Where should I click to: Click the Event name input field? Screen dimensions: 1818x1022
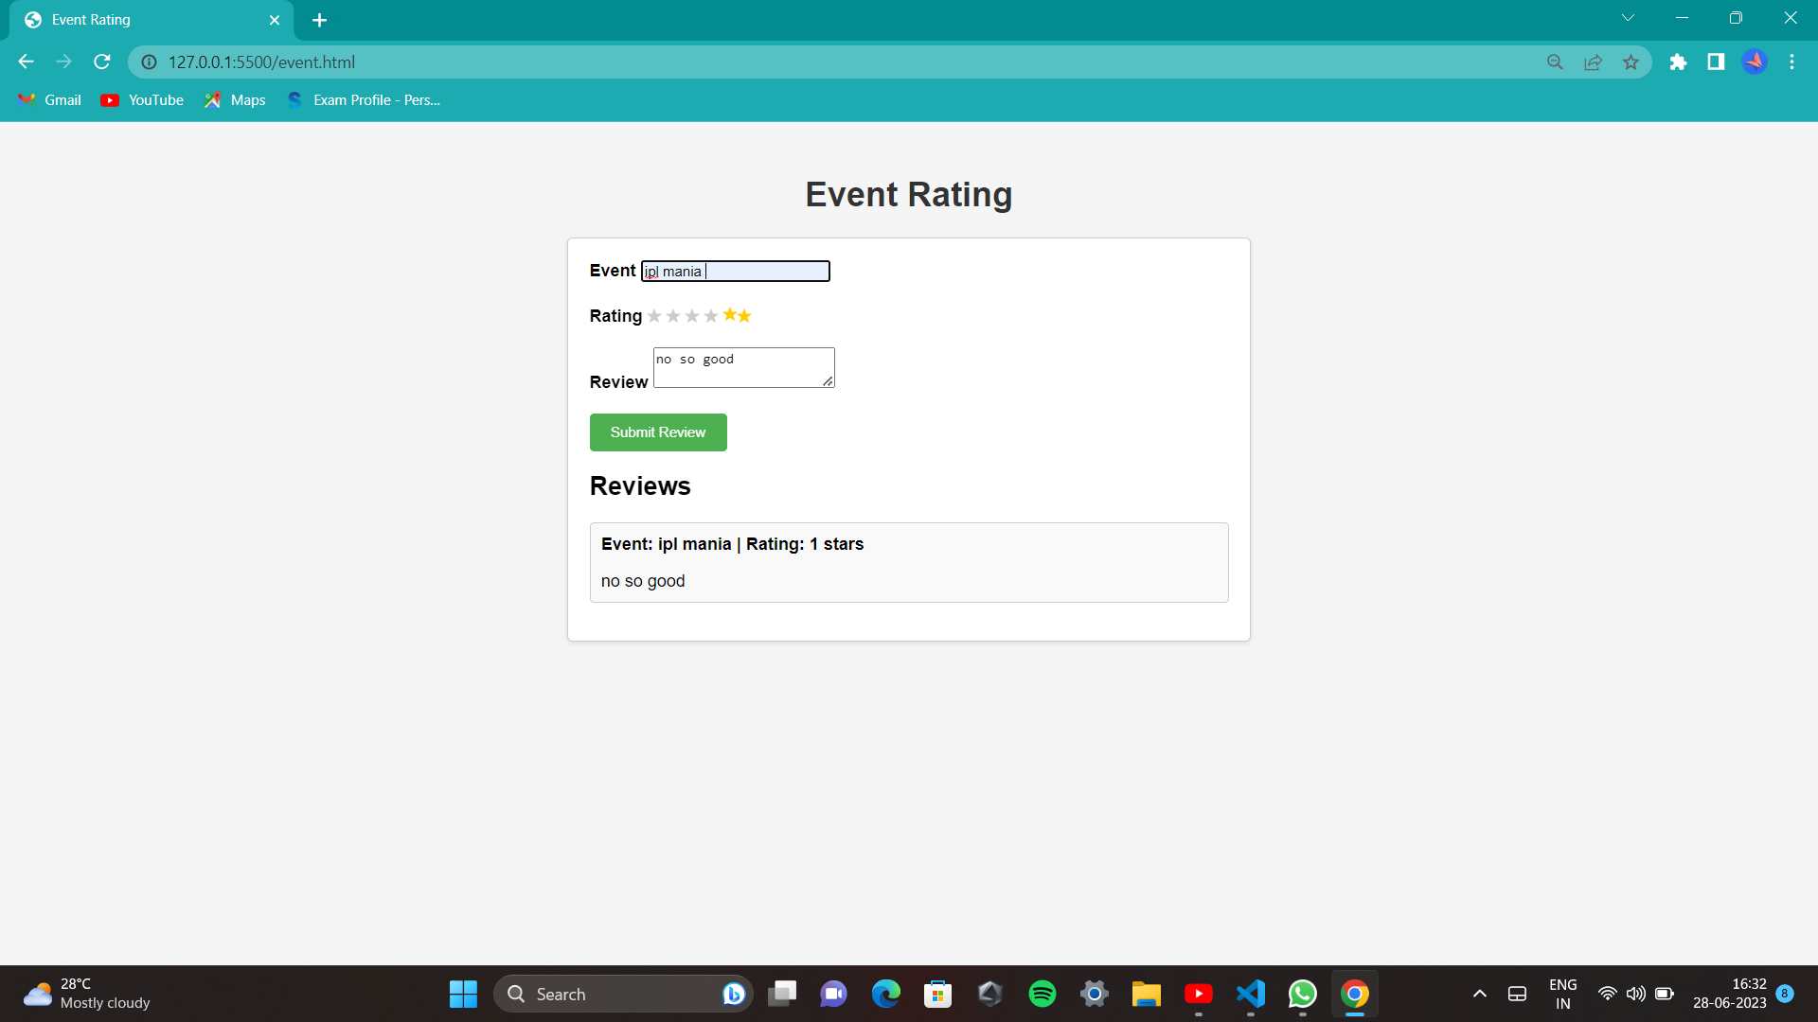[736, 272]
